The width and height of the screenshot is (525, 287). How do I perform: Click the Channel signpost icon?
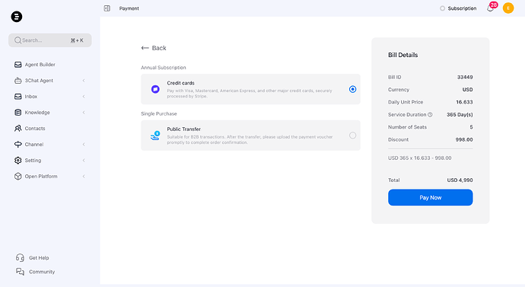click(17, 145)
